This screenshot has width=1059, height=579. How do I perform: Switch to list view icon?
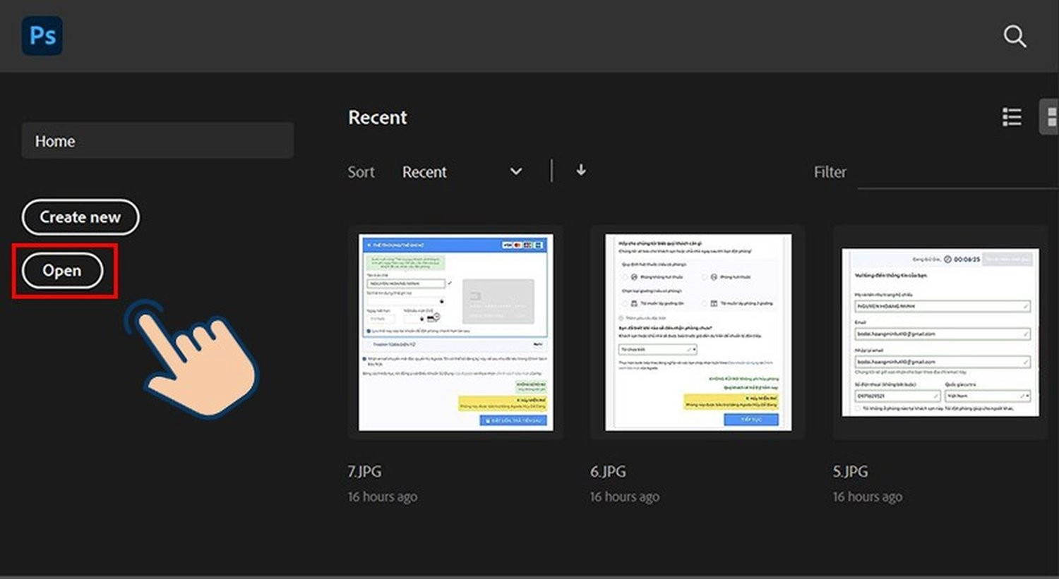click(1012, 117)
